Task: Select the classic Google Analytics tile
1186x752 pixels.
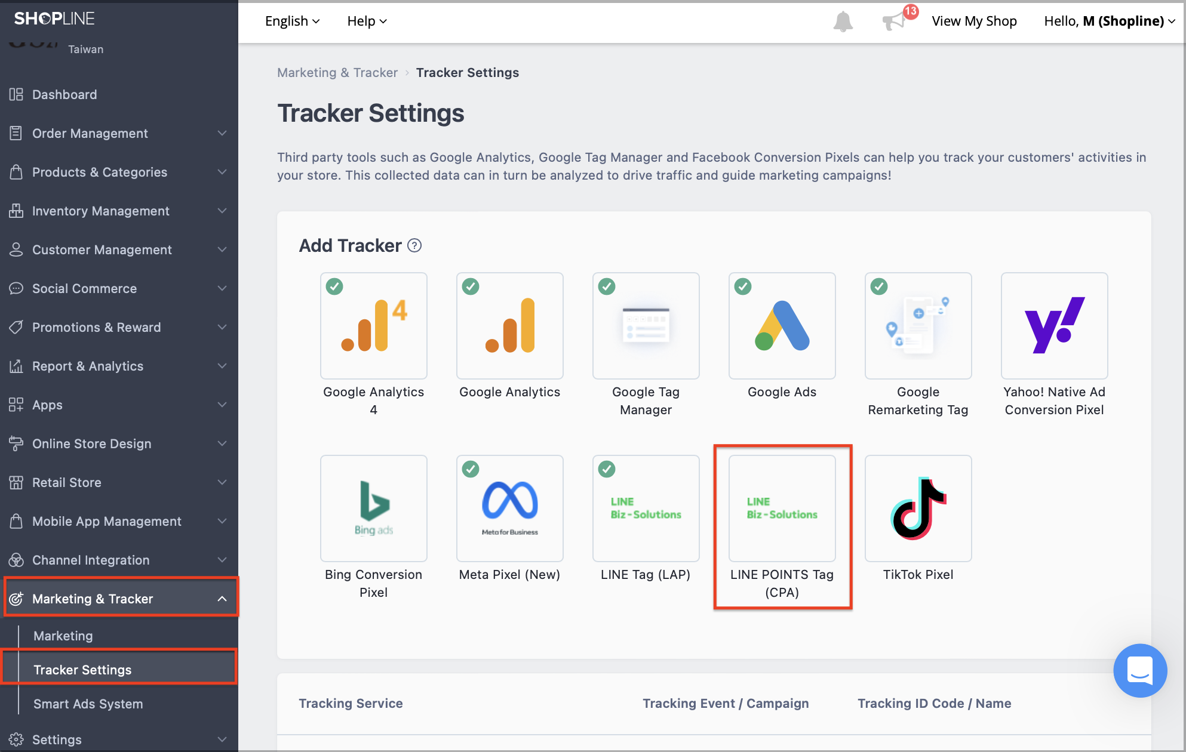Action: click(510, 326)
